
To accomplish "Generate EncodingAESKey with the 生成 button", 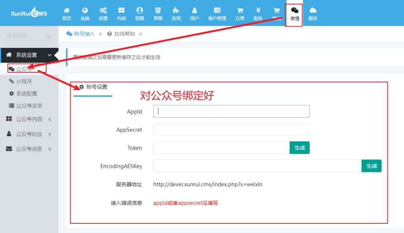I will [372, 166].
